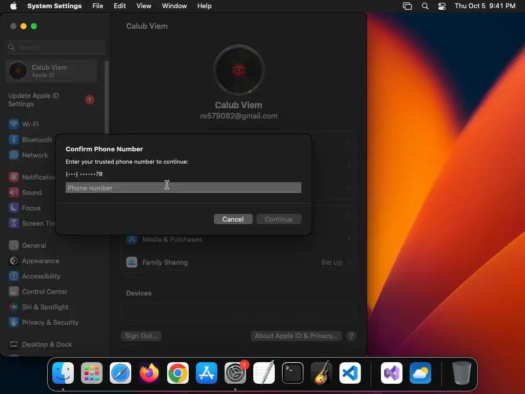The image size is (525, 394).
Task: Launch Google Chrome from the Dock
Action: pyautogui.click(x=178, y=373)
